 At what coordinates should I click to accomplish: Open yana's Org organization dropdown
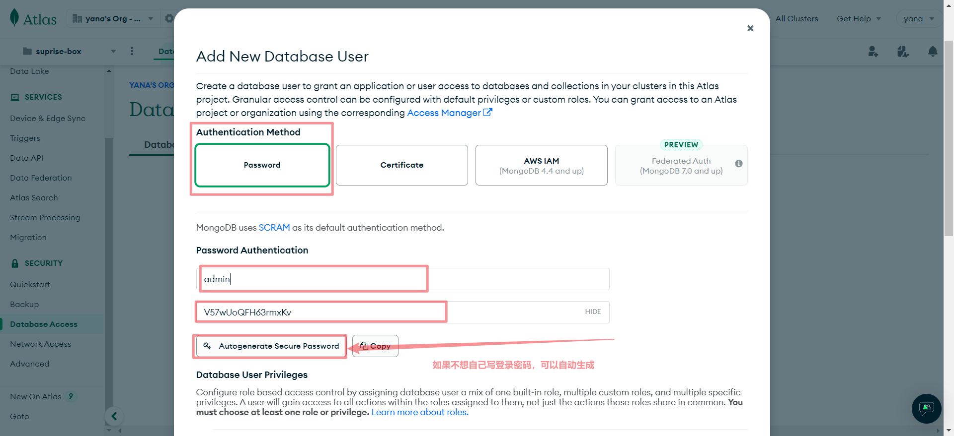[113, 19]
